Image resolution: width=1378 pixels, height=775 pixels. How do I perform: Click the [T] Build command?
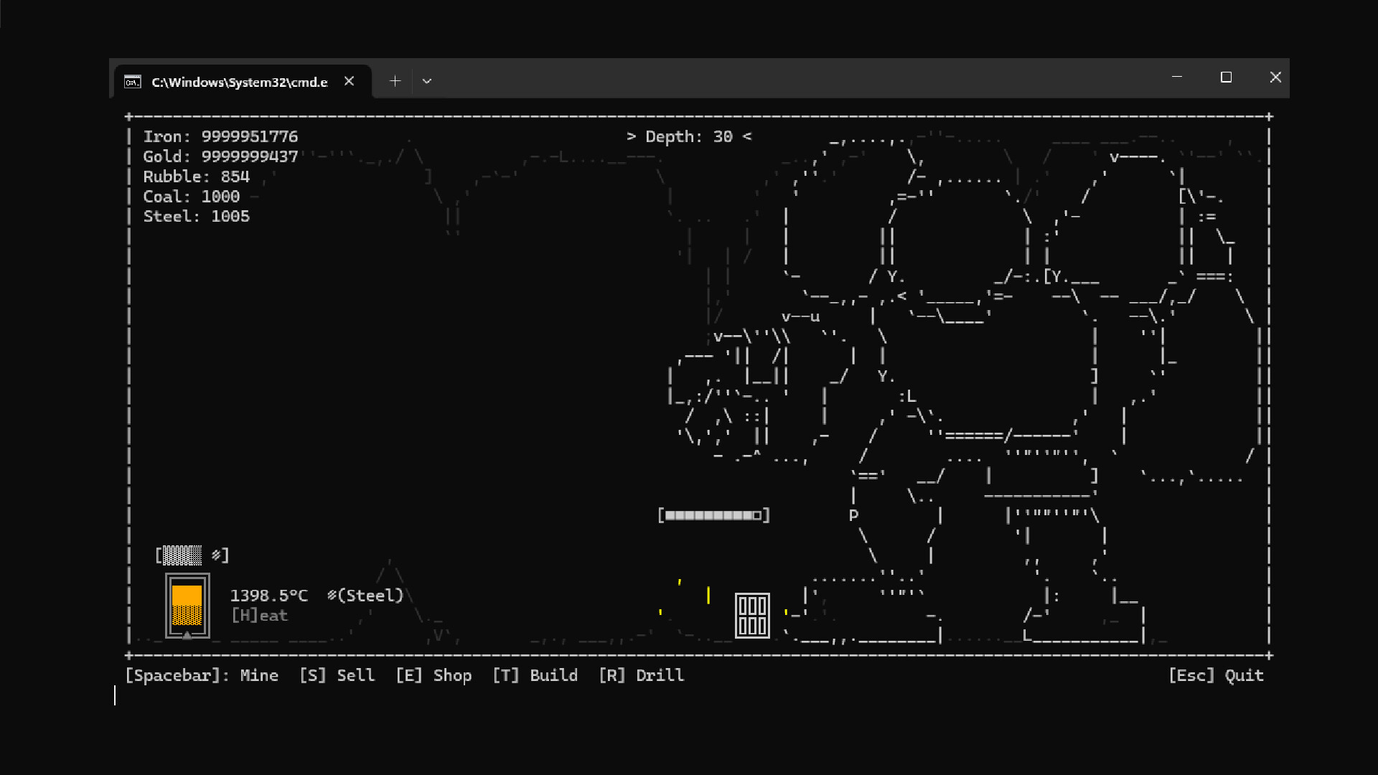[x=535, y=675]
